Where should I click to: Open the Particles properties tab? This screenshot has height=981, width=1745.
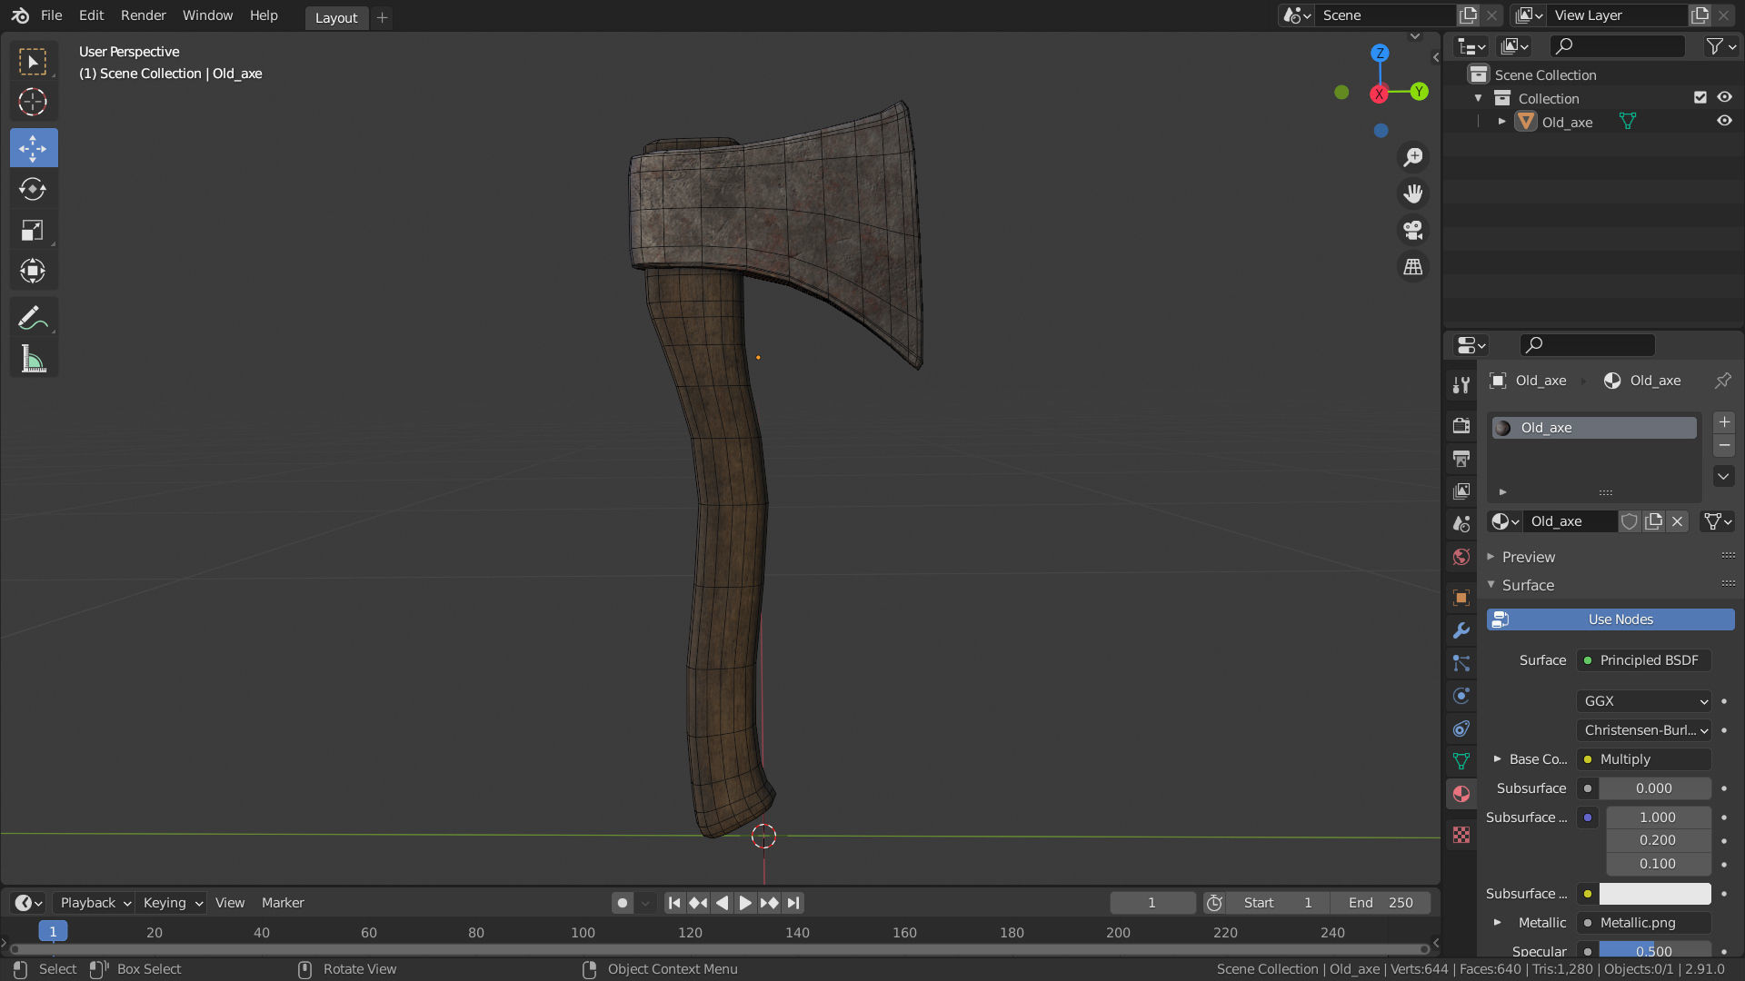(1461, 663)
